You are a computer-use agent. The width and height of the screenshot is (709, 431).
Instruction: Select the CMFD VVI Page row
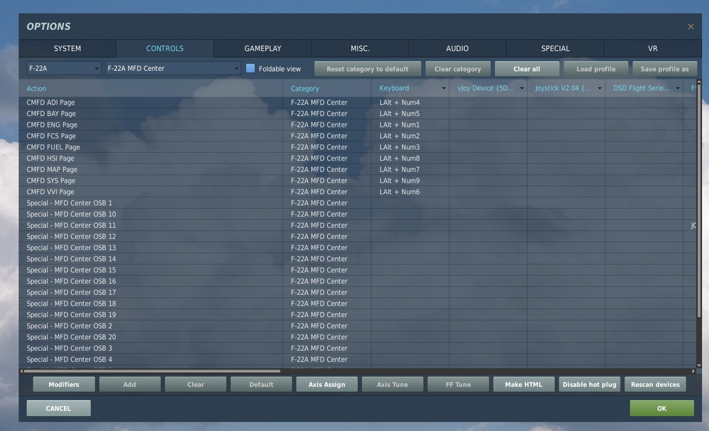coord(357,192)
